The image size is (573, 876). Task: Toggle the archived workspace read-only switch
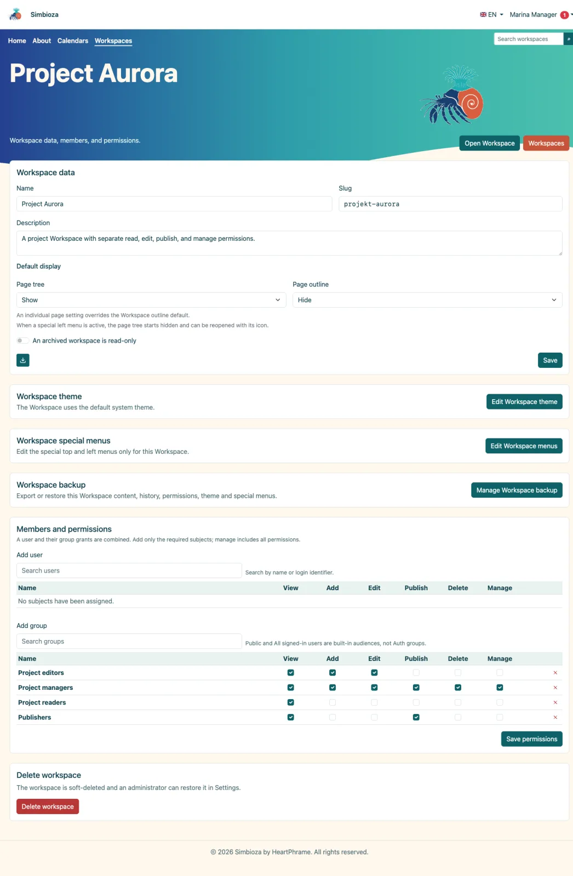point(22,341)
